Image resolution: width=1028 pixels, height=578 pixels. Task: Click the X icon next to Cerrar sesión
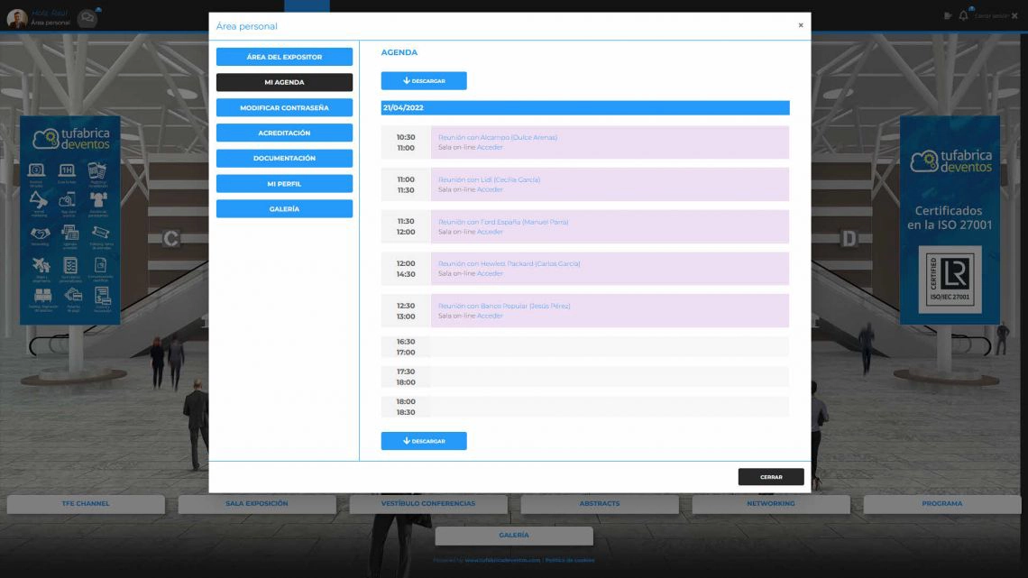1014,16
